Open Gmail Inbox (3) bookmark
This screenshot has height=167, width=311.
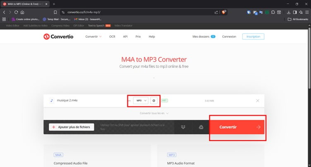pos(88,19)
